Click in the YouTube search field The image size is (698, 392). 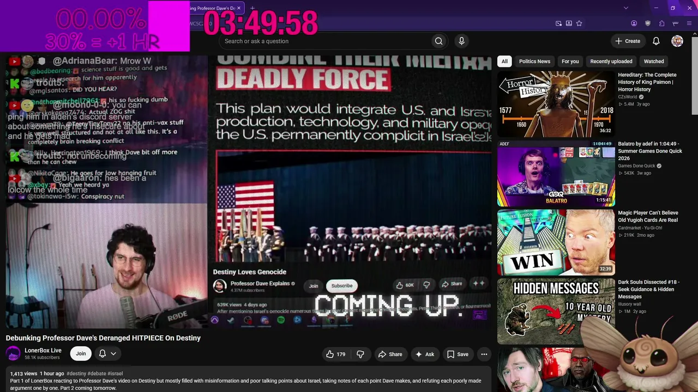point(325,41)
